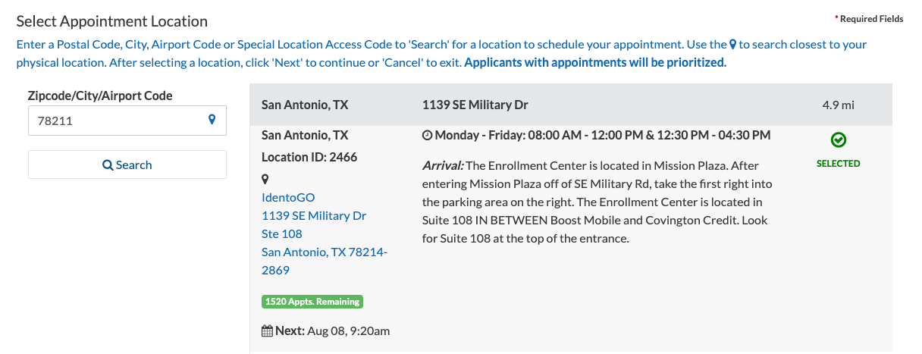Click the geolocation pin in zipcode field

pyautogui.click(x=212, y=120)
